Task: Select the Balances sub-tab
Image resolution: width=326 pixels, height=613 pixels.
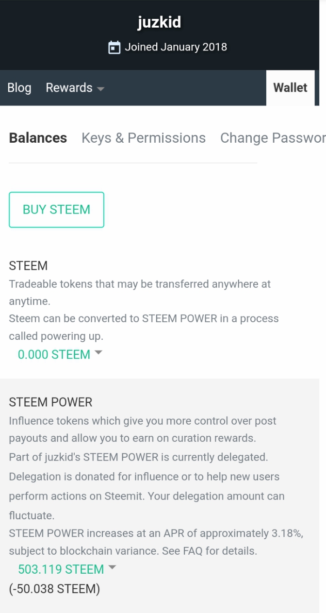Action: point(38,138)
